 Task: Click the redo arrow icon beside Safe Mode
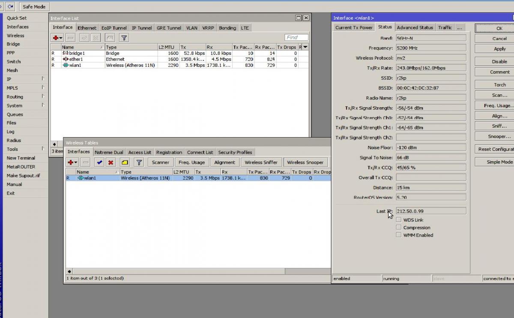coord(10,6)
